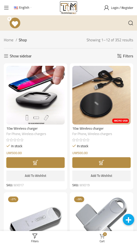Open first 10w Wireless charger product image

35,95
